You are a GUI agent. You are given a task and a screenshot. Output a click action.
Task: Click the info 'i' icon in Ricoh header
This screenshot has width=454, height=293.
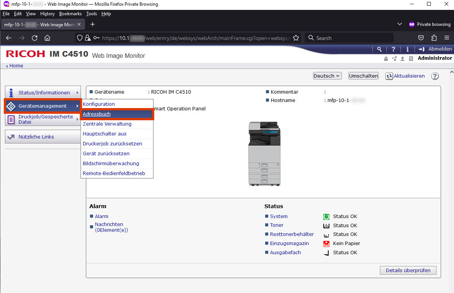407,49
